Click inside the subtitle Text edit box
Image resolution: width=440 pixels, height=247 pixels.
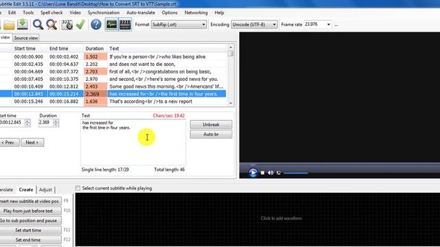[133, 142]
